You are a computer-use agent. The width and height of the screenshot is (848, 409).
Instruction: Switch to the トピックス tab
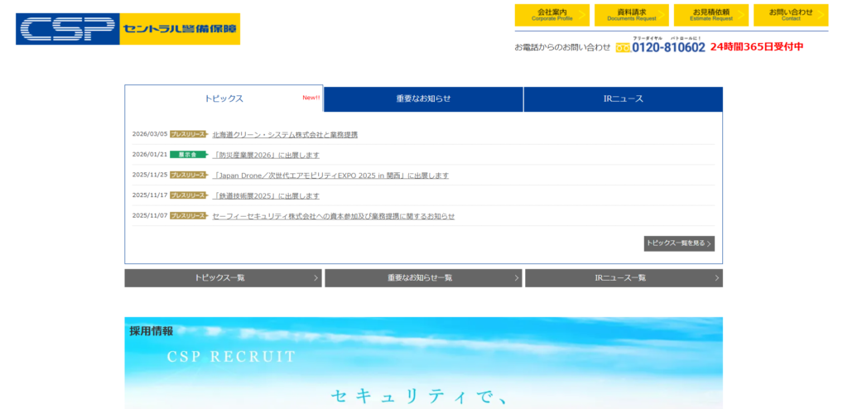click(x=224, y=99)
